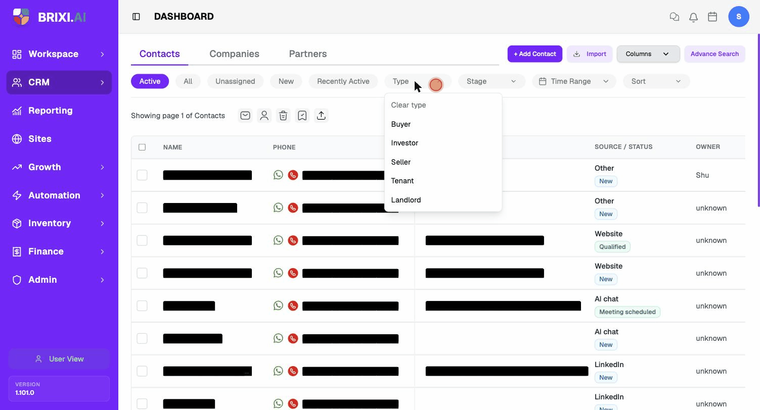This screenshot has width=760, height=410.
Task: Open the calendar icon in header
Action: [712, 17]
